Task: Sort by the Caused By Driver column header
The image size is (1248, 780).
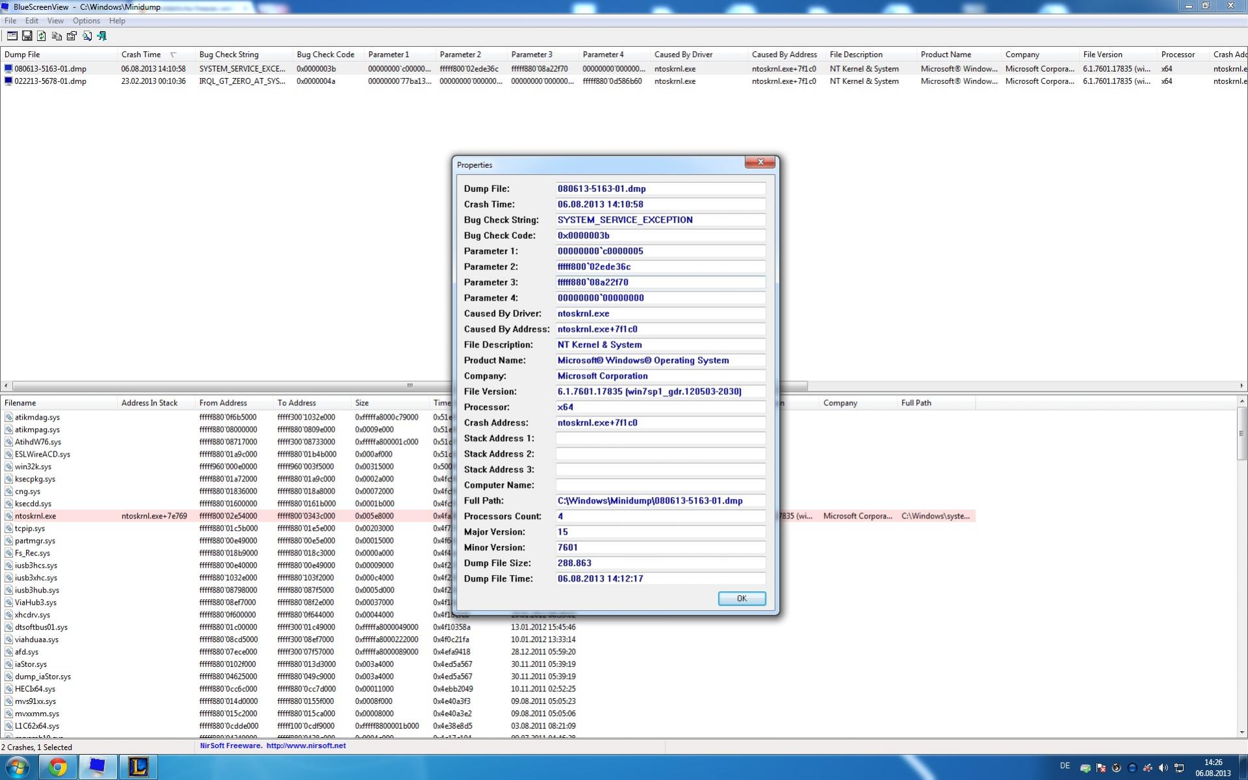Action: (x=699, y=55)
